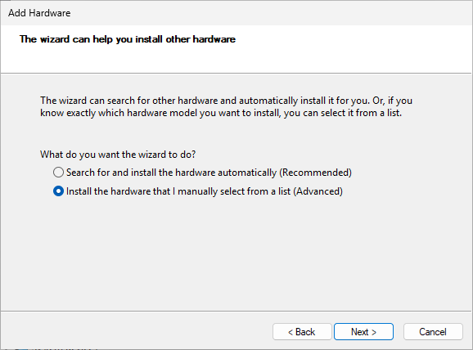The height and width of the screenshot is (350, 473).
Task: Click the "select it from a list" sentence ending
Action: (x=361, y=113)
